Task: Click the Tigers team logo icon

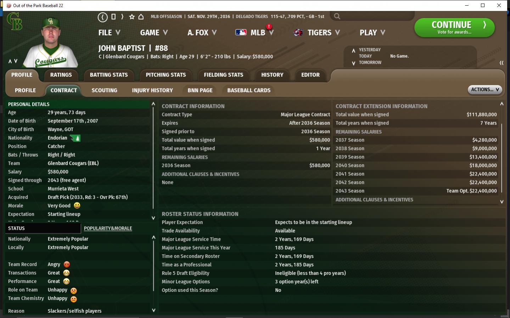Action: coord(298,33)
